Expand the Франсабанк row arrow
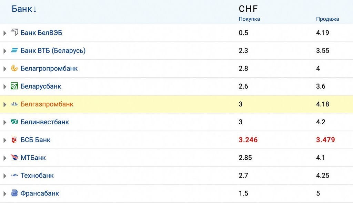Viewport: 353px width, 203px height. [5, 194]
